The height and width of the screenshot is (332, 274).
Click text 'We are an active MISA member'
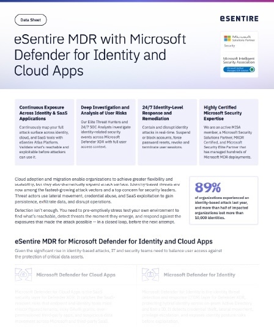[228, 142]
